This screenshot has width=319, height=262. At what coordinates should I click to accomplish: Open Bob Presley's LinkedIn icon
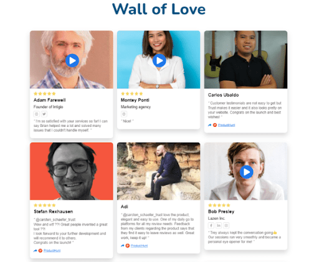[219, 225]
